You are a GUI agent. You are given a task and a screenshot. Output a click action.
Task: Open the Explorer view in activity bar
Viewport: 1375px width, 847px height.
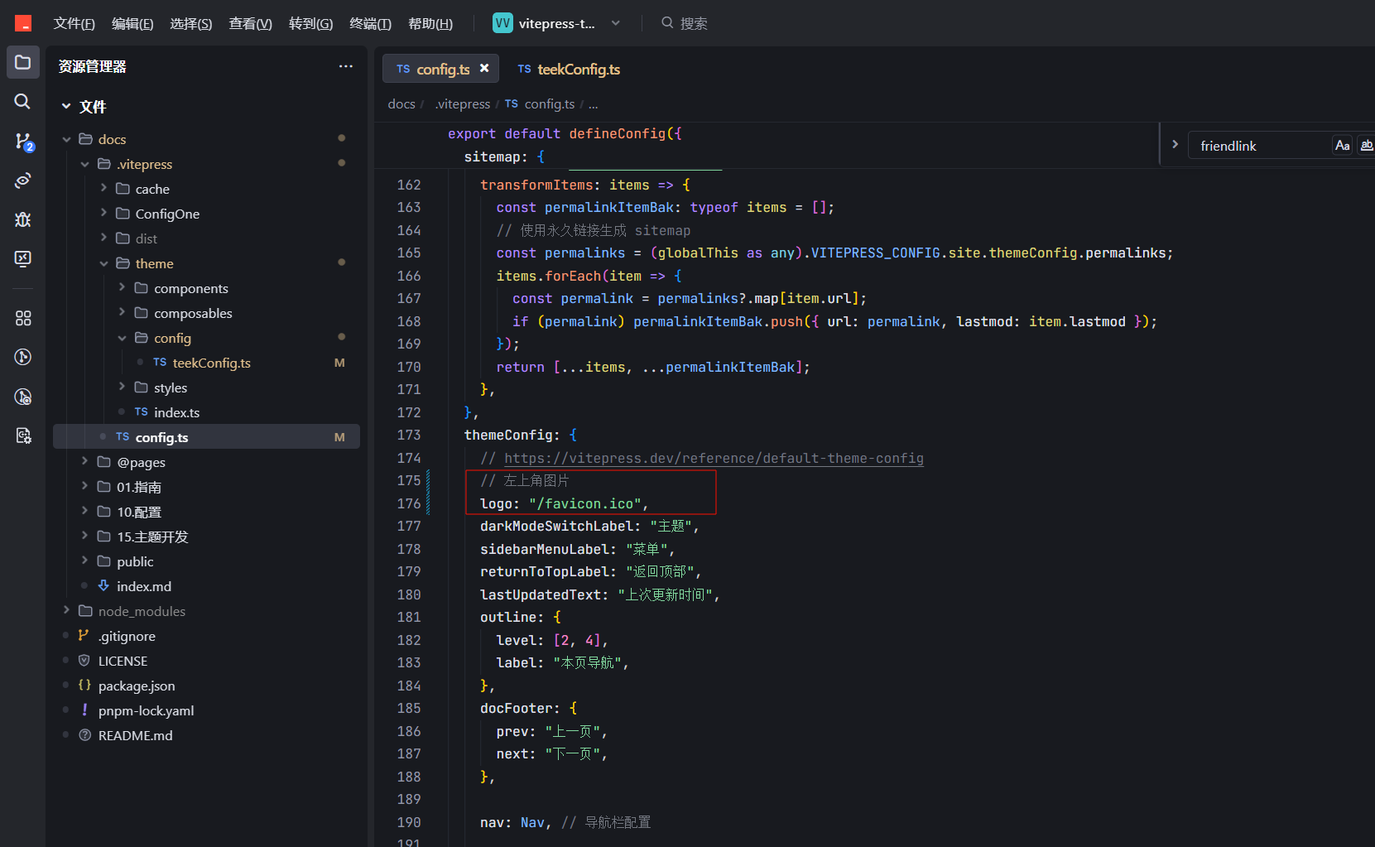coord(23,62)
